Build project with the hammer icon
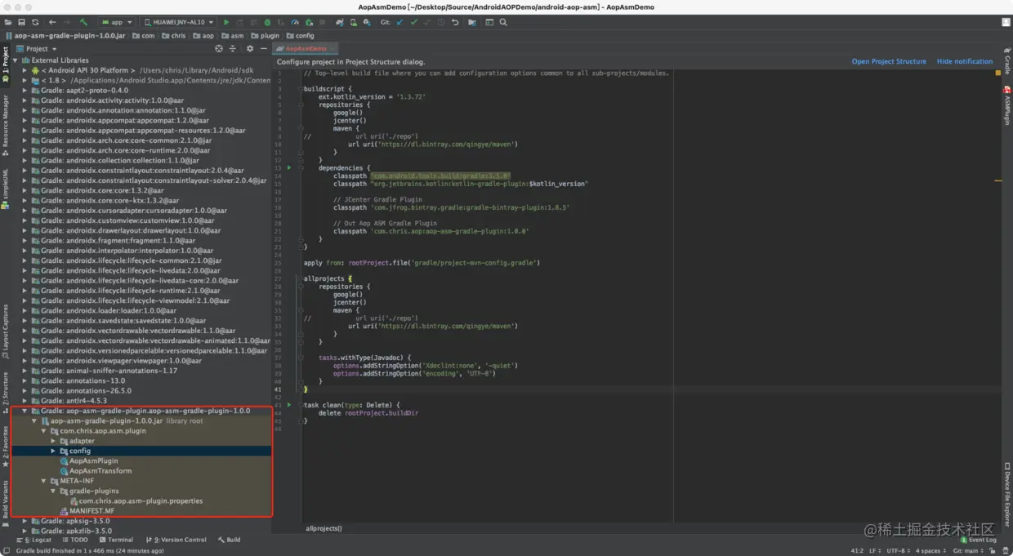This screenshot has height=556, width=1013. [x=84, y=22]
